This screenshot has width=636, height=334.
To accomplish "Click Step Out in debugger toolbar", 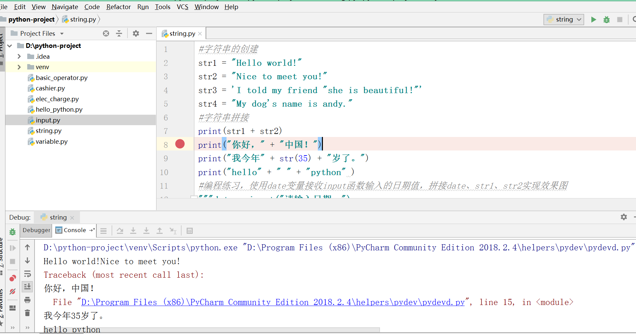I will pos(160,231).
